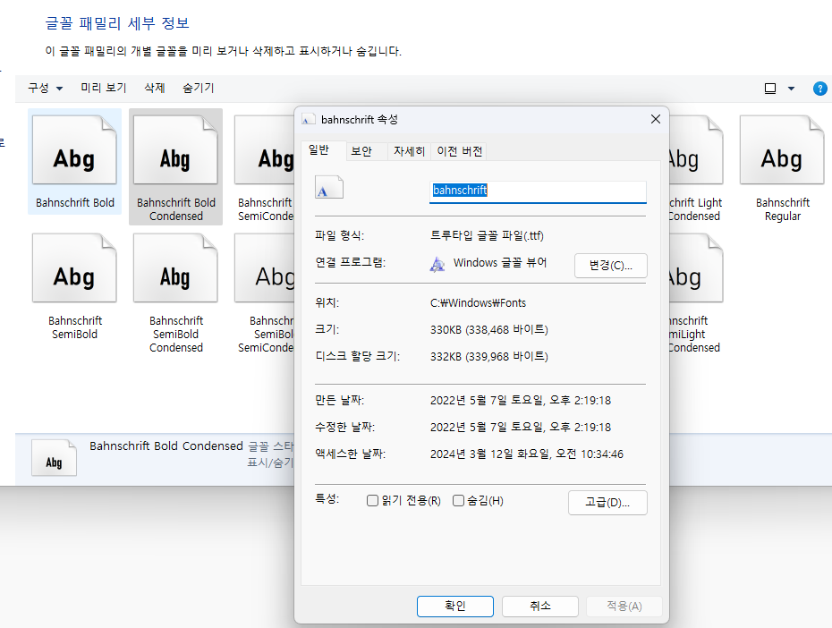Select the Bahnschrift SemiCondensed font in top row
Image resolution: width=832 pixels, height=628 pixels.
264,150
